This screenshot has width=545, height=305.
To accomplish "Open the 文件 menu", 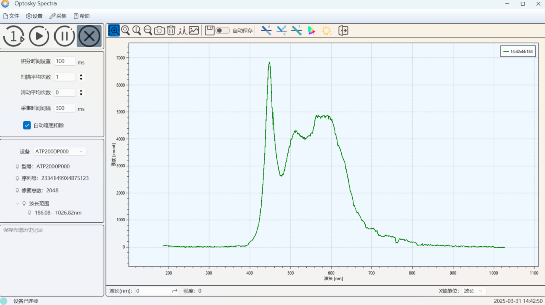I will pyautogui.click(x=11, y=16).
